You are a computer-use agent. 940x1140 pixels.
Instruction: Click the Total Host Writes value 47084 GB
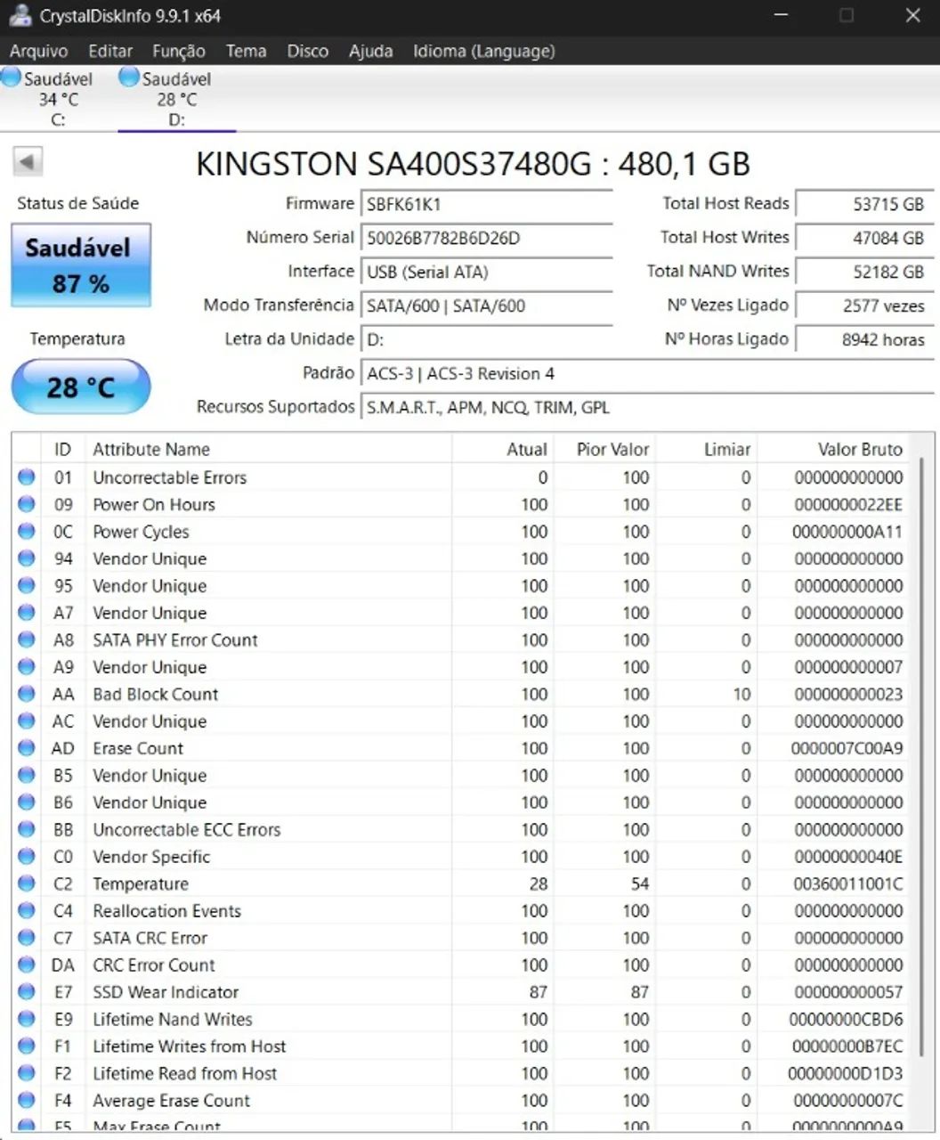coord(864,238)
